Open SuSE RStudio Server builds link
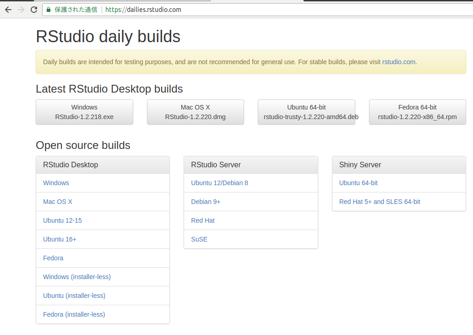Screen dimensions: 473x335 coord(199,239)
